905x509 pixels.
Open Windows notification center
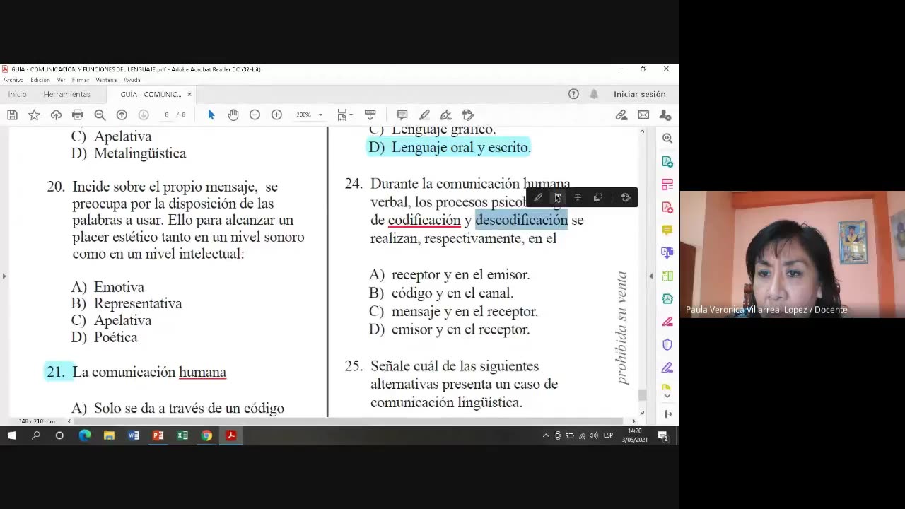click(663, 435)
